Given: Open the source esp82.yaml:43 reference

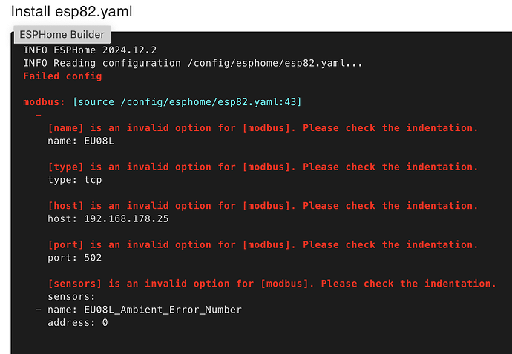Looking at the screenshot, I should click(187, 101).
